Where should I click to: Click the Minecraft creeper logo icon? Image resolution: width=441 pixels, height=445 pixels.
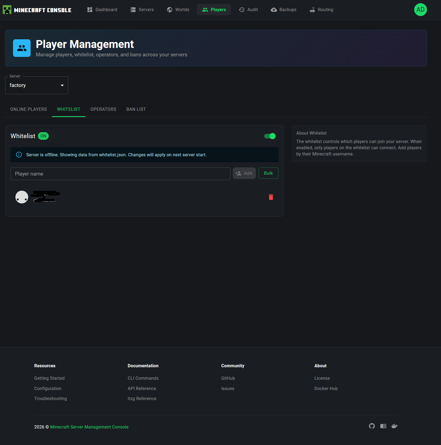7,10
